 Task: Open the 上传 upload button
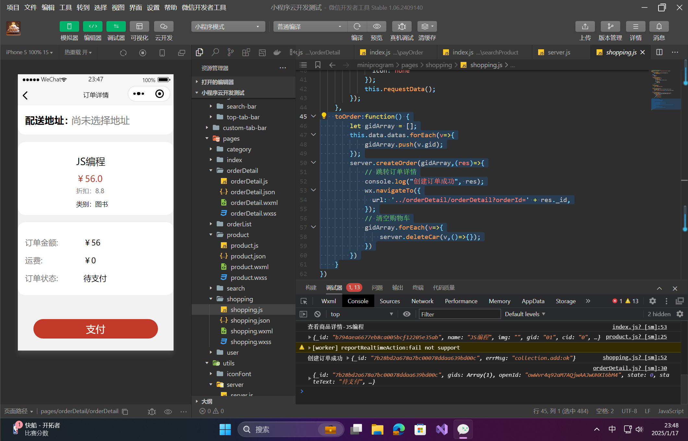tap(585, 27)
